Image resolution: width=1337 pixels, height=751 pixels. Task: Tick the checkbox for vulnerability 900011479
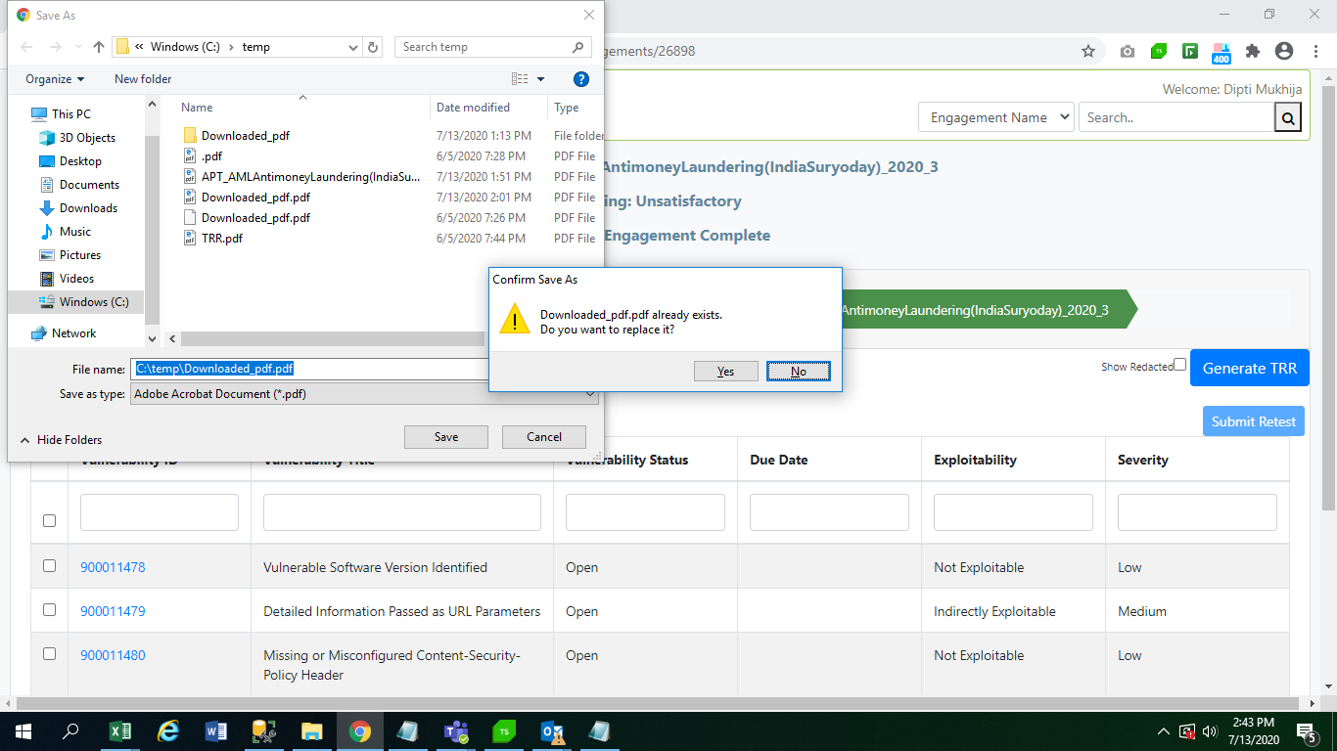click(x=50, y=610)
